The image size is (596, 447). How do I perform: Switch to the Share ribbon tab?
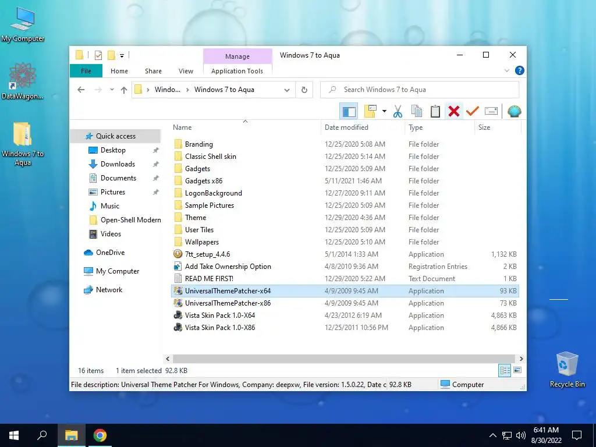tap(153, 71)
